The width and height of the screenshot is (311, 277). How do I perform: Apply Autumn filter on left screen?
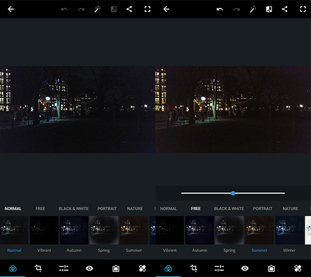74,230
